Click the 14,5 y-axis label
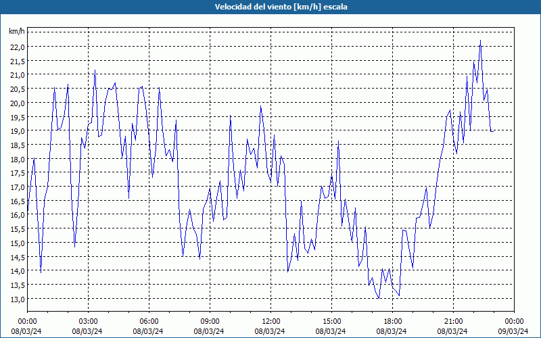 [18, 258]
